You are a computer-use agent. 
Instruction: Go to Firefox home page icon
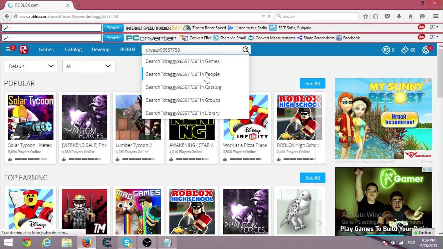coord(410,16)
